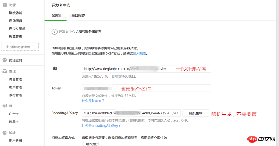Open the 什么是EncodingAESKey？ help link
Image resolution: width=279 pixels, height=146 pixels.
point(101,125)
